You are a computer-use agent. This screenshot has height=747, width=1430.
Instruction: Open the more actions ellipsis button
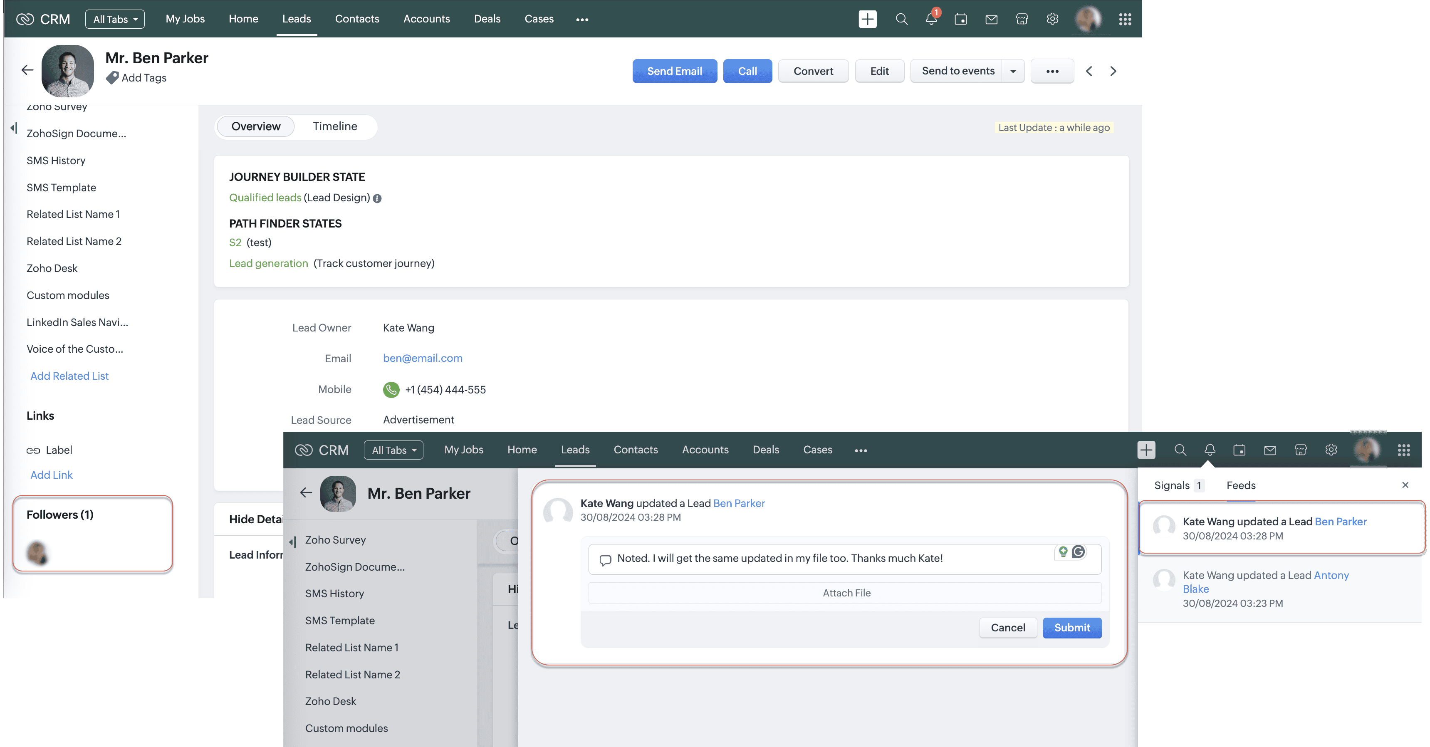point(1052,71)
